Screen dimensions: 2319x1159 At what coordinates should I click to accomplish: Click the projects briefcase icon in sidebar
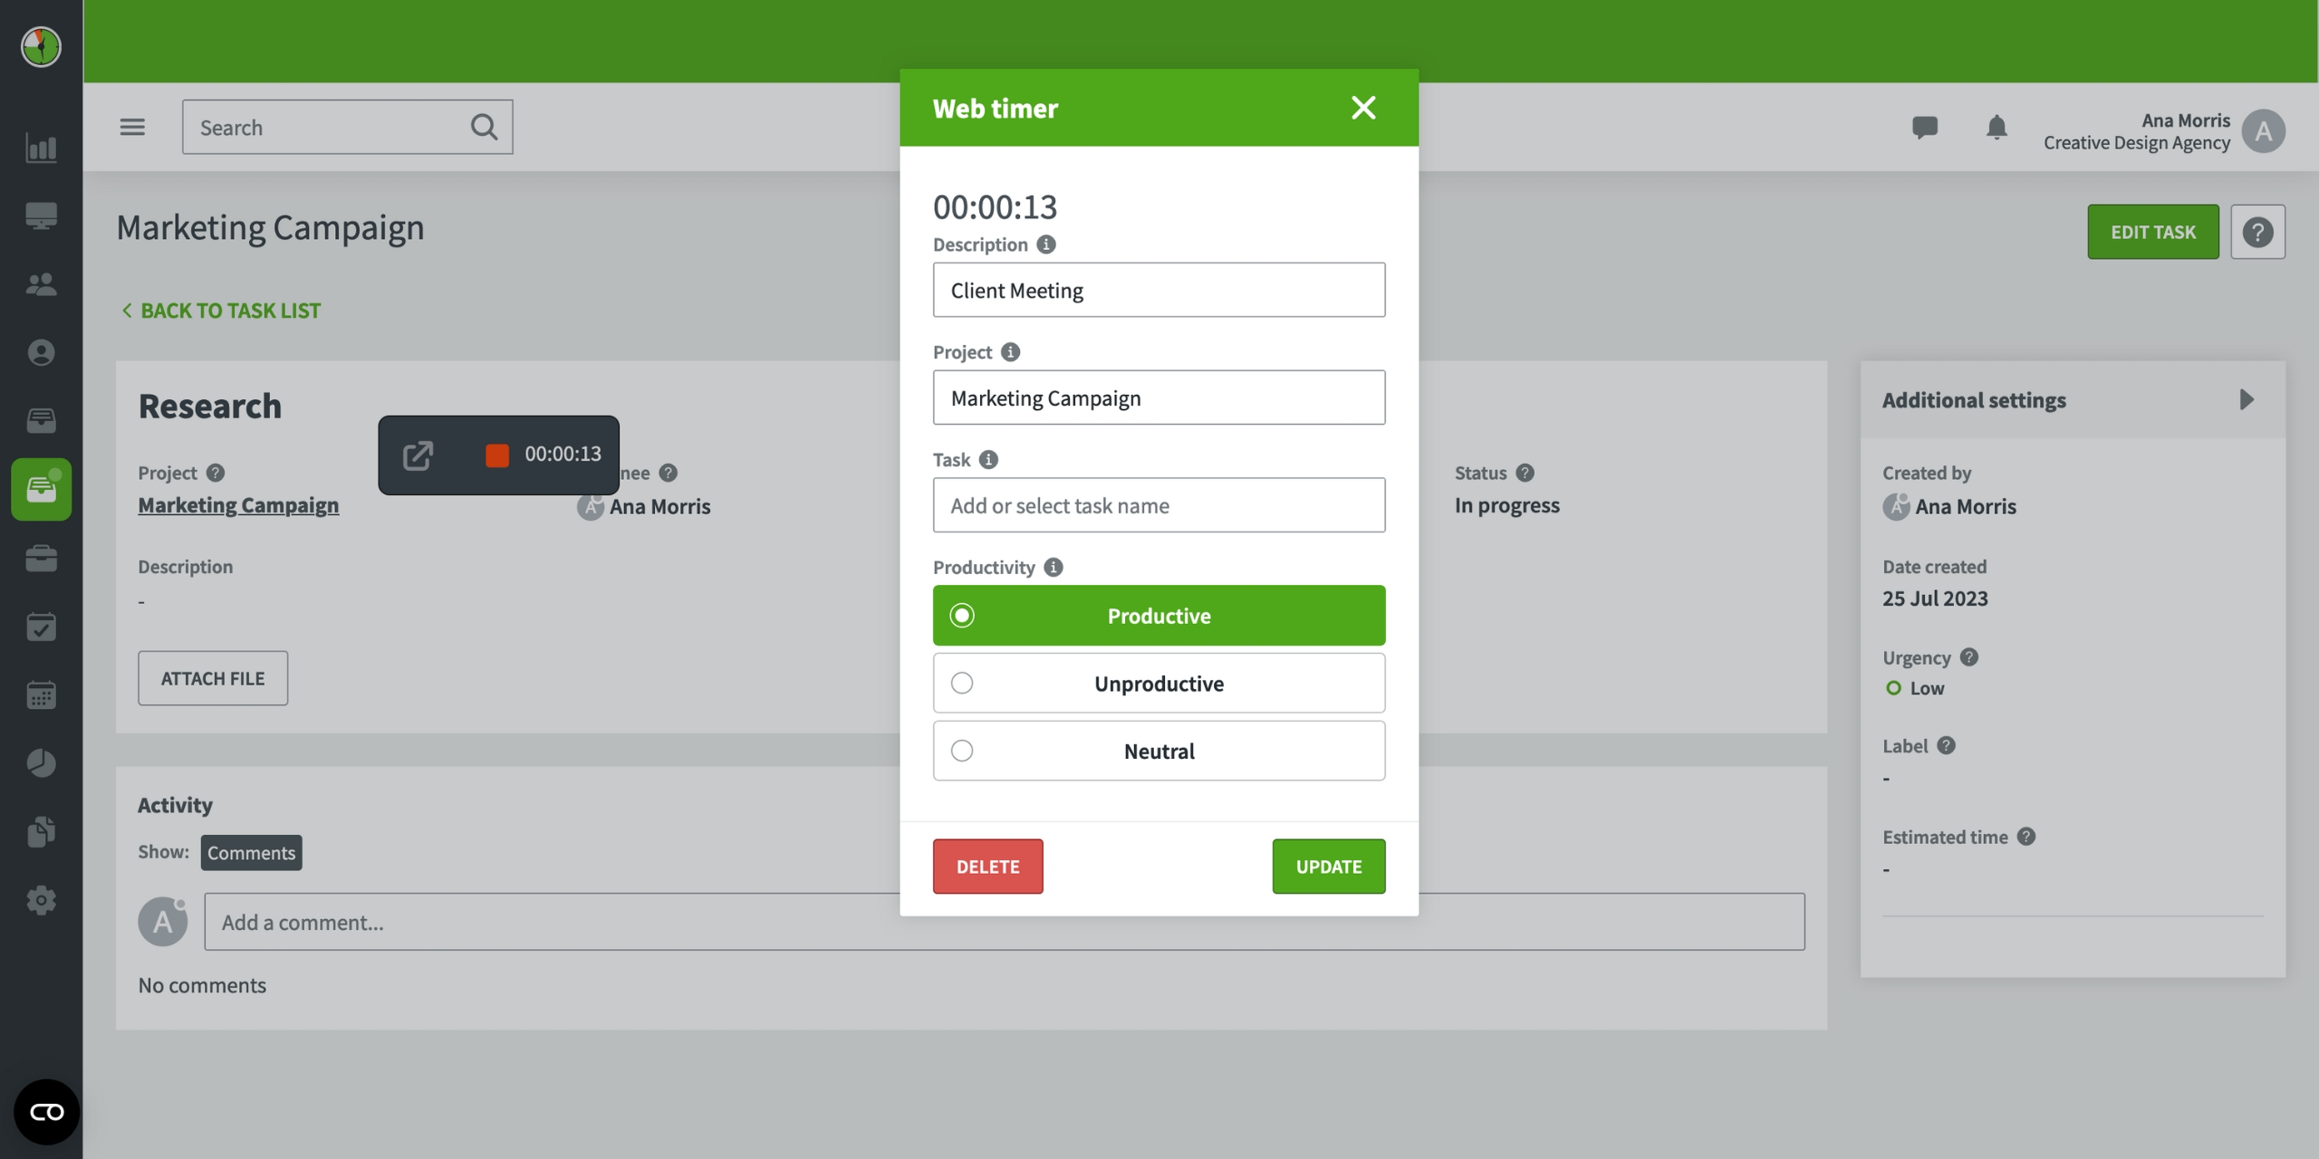tap(40, 559)
